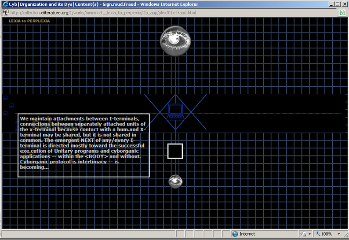Click the second, indented small terminal icon
349x240 pixels.
(x=11, y=105)
